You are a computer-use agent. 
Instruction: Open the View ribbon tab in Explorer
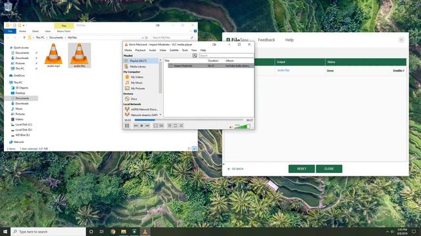[47, 31]
